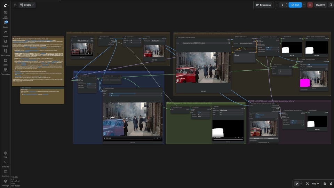The image size is (334, 188).
Task: Click the points editor image with red car
Action: (264, 128)
